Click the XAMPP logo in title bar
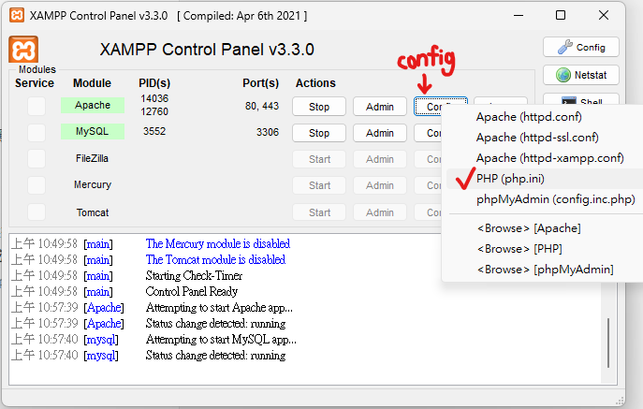 (17, 16)
